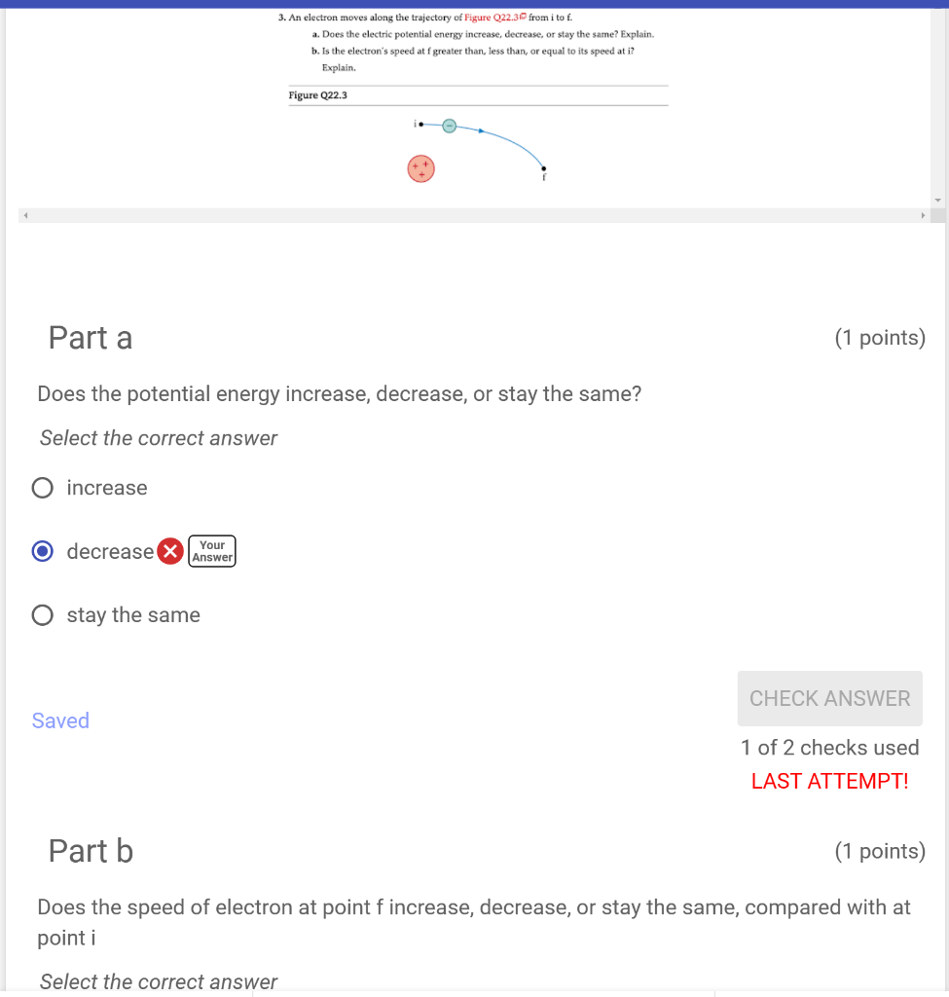This screenshot has width=949, height=997.
Task: Click the red X incorrect-answer icon
Action: [x=170, y=551]
